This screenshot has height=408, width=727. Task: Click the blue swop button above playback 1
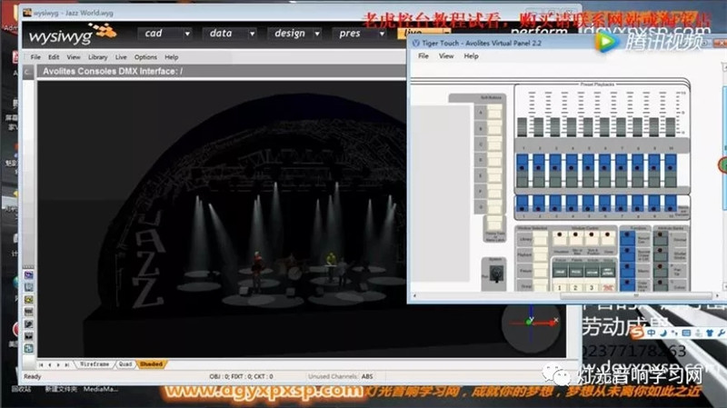coord(523,163)
